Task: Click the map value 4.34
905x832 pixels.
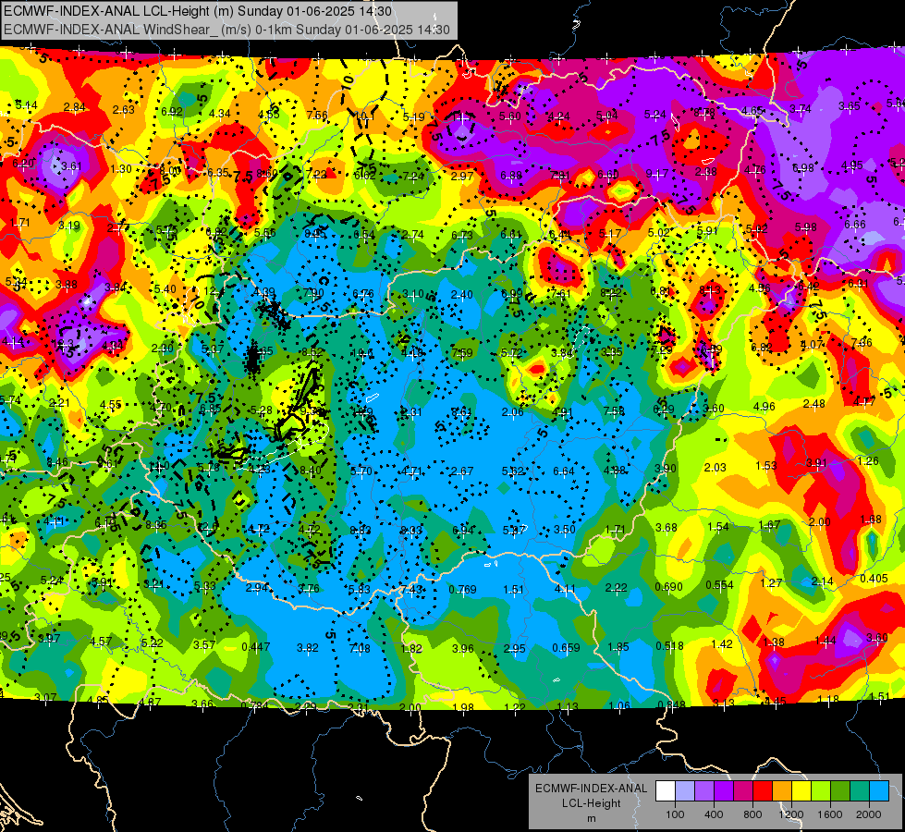Action: (x=220, y=113)
